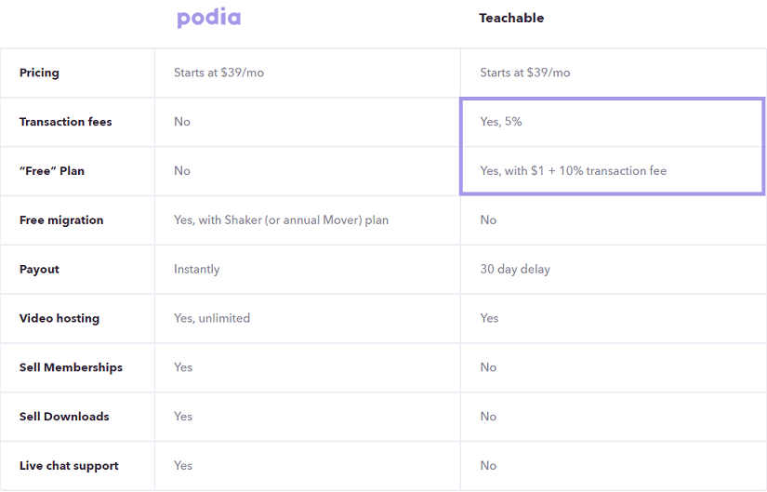Click Teachable's 'Starts at $39/mo' cell
The image size is (767, 492).
pyautogui.click(x=525, y=73)
